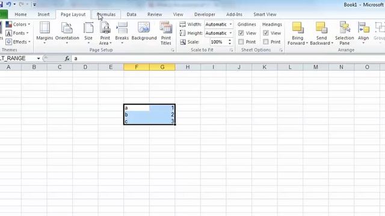Expand the Name Box dropdown arrow
The height and width of the screenshot is (216, 385).
(x=38, y=59)
